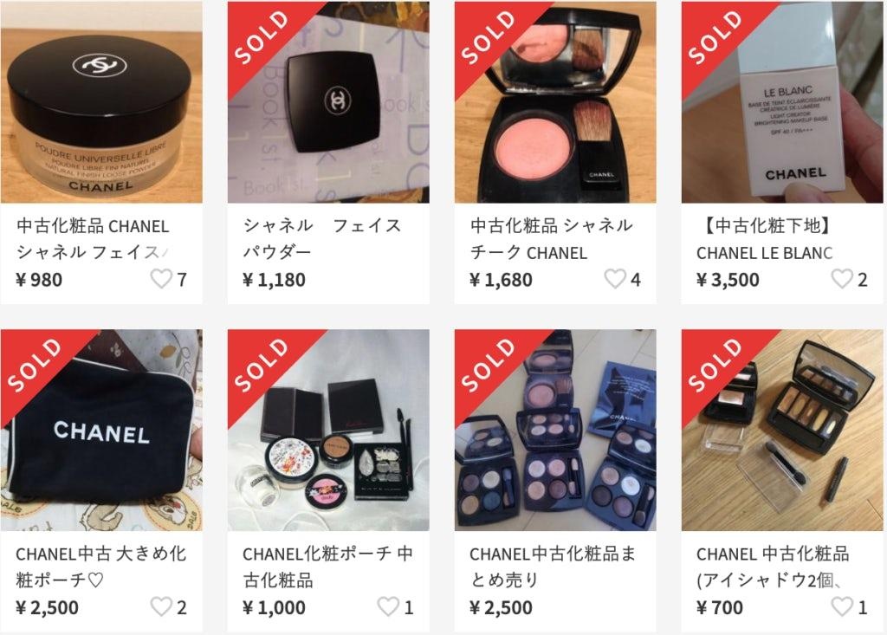Tap heart icon on ¥1,680 CHANEL cheek item
This screenshot has width=887, height=635.
(x=615, y=279)
